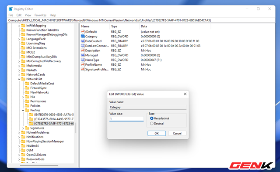This screenshot has height=172, width=280.
Task: Click the Multimedia folder icon
Action: pos(23,66)
